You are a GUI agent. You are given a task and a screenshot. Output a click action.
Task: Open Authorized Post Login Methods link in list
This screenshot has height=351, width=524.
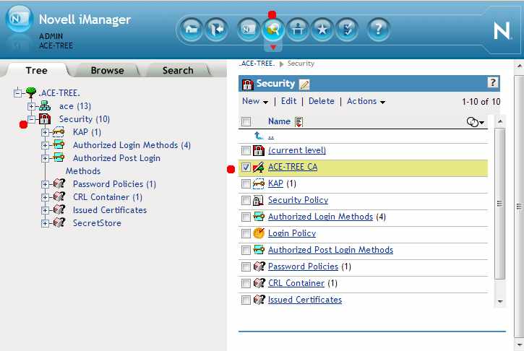[x=330, y=250]
